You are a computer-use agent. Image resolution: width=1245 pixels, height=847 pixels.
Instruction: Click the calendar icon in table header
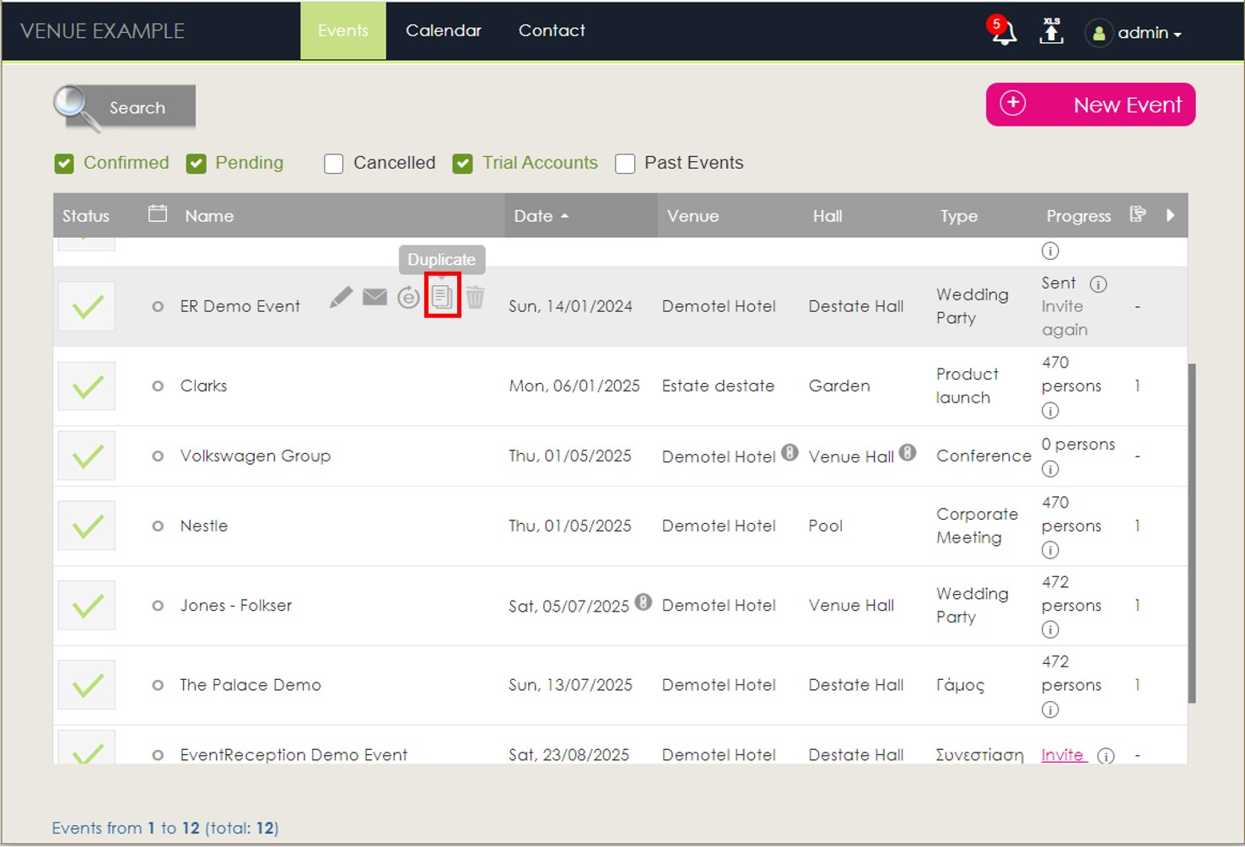(158, 213)
